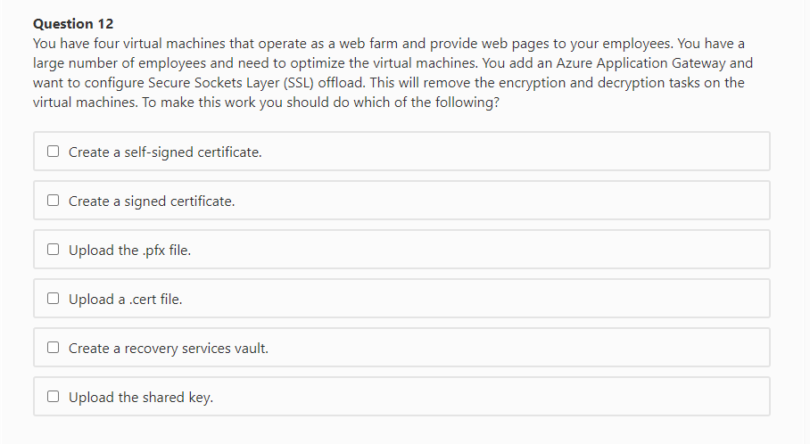Screen dimensions: 810x444
Task: Click the 'Question 12' heading
Action: coord(73,24)
